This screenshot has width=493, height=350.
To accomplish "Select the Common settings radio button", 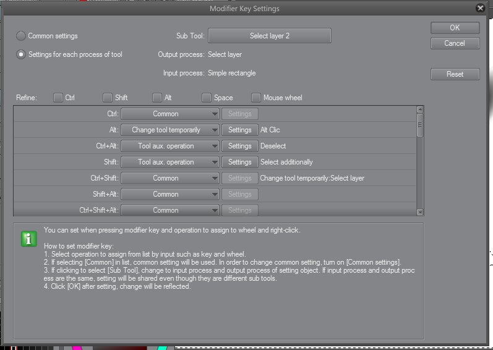I will [x=21, y=36].
